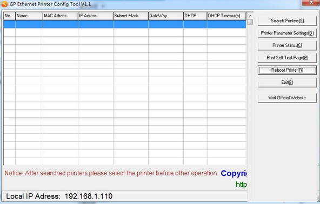Click the IP Adress column header
Viewport: 320px width, 204px height.
(96, 16)
